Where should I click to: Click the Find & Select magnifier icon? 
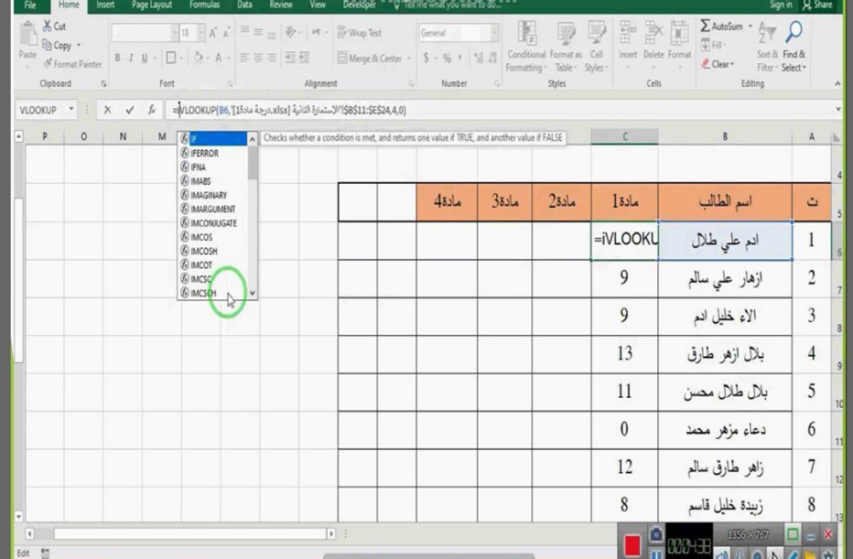(x=794, y=34)
